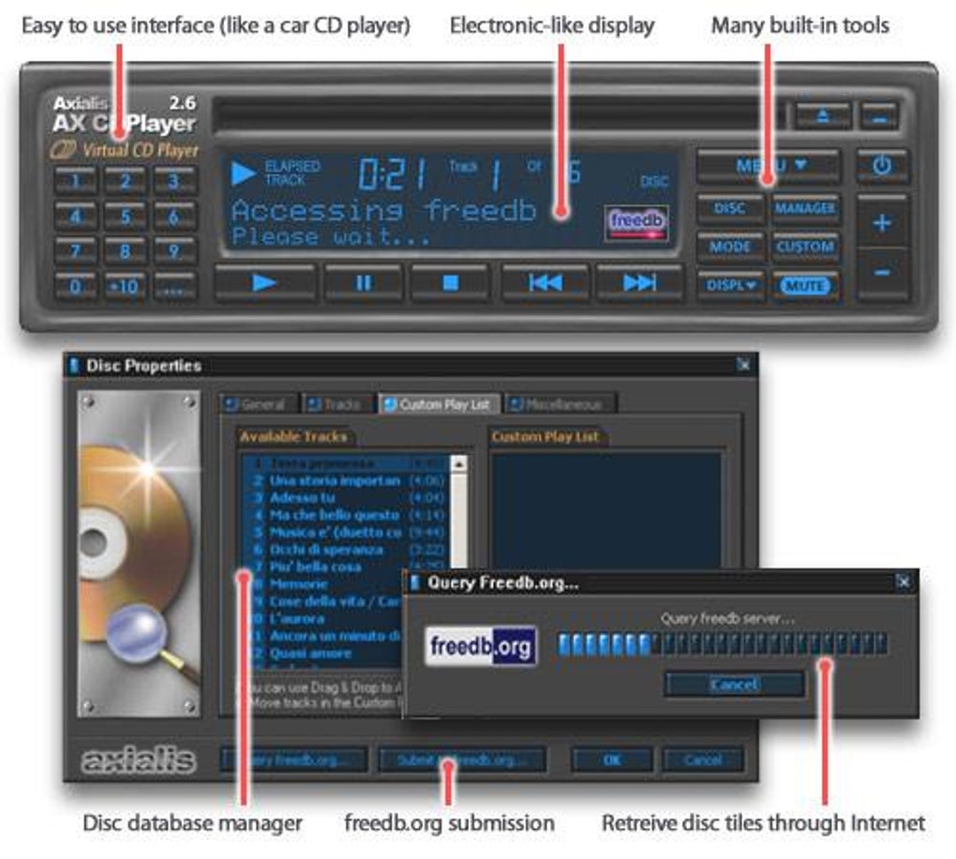The width and height of the screenshot is (956, 859).
Task: Increase the volume with the plus button
Action: (x=882, y=223)
